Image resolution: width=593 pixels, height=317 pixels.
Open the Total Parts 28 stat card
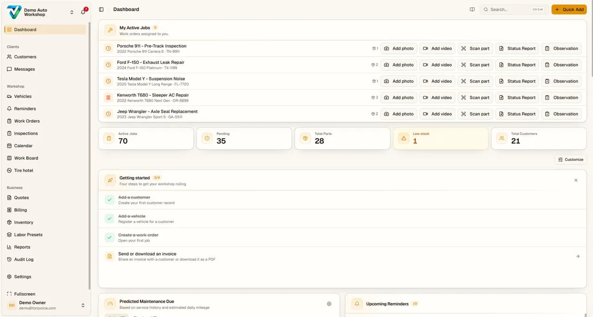click(x=342, y=138)
